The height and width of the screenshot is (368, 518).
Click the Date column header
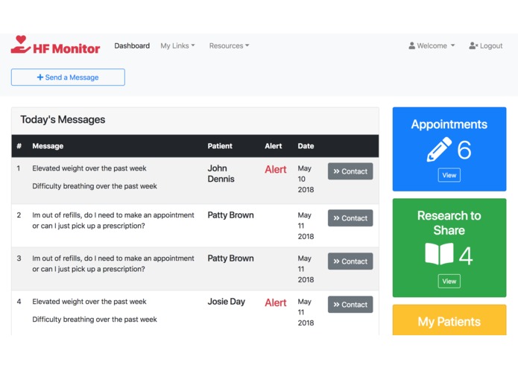[x=306, y=146]
